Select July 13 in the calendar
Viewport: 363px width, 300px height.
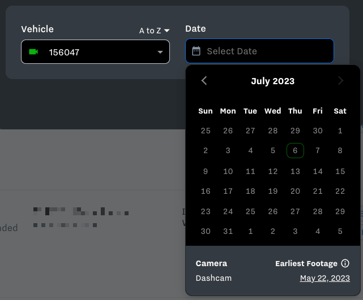coord(295,171)
